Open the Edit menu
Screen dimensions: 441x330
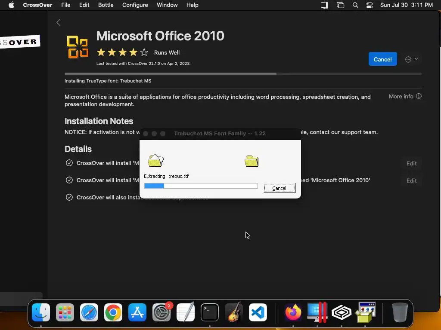point(84,5)
